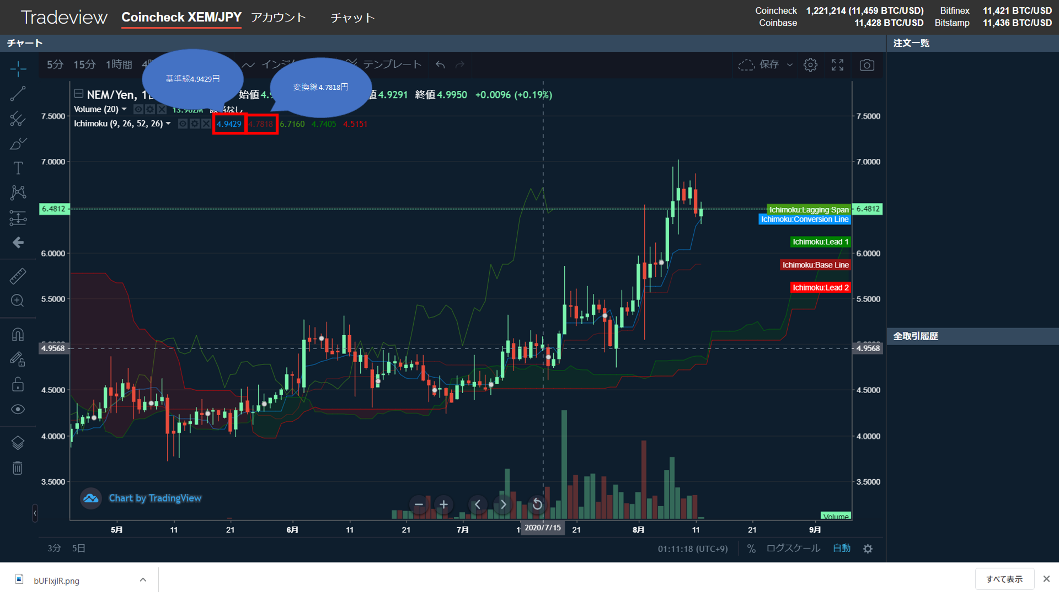
Task: Expand the Ichimoku (9, 26, 52, 26) dropdown
Action: tap(168, 124)
